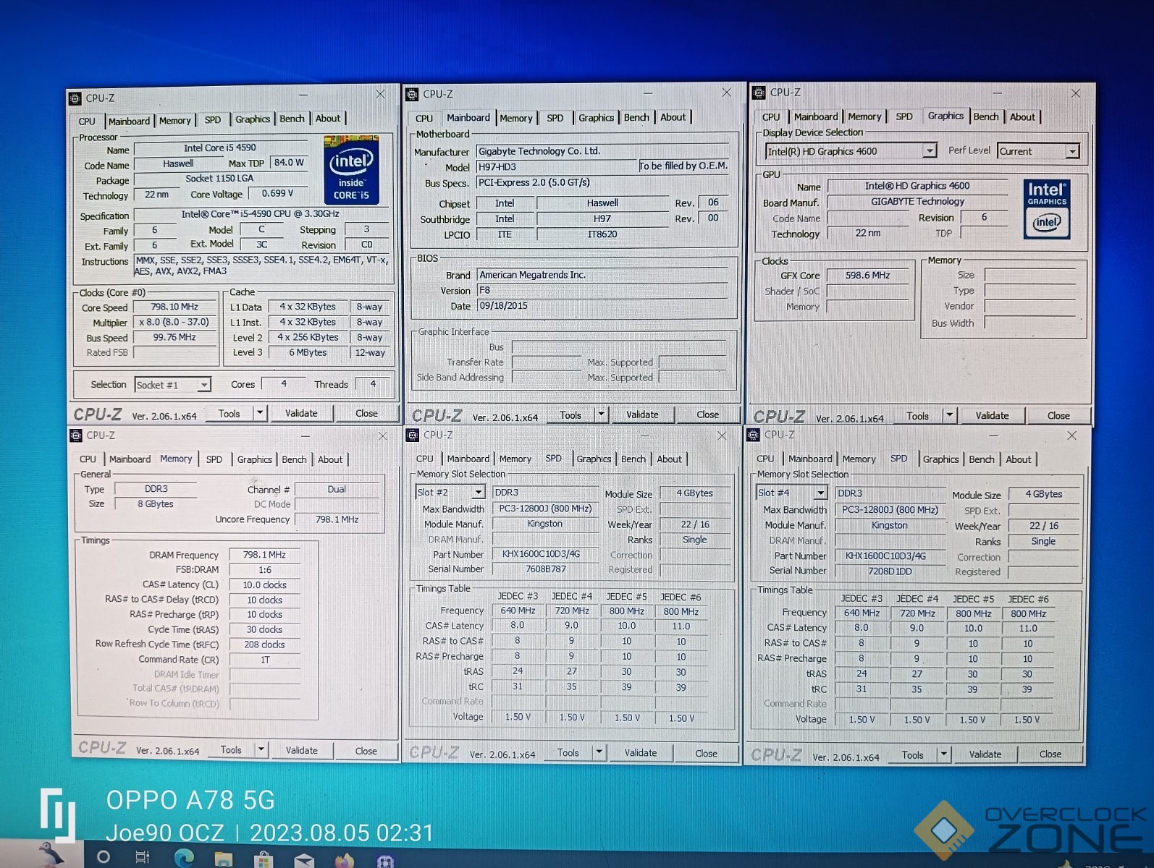
Task: Click the Tools button in the Slot #4 SPD window
Action: tap(912, 754)
